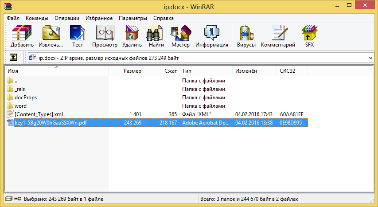The image size is (378, 207).
Task: Run the Вирусы (Virus scan) tool
Action: click(x=246, y=33)
